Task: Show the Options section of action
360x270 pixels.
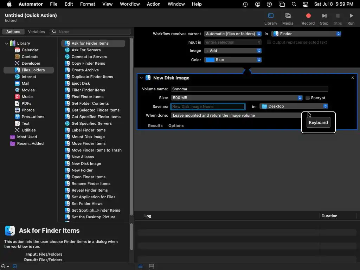Action: [176, 126]
